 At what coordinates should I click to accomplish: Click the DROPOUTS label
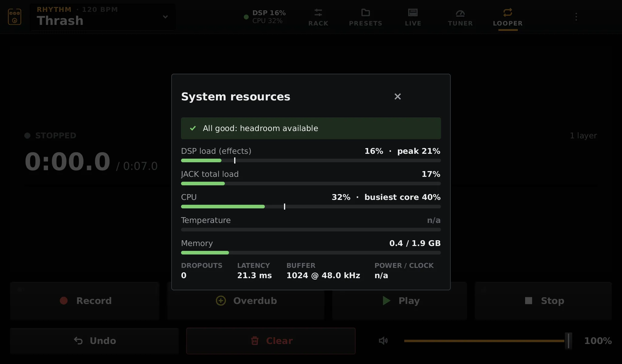click(202, 265)
